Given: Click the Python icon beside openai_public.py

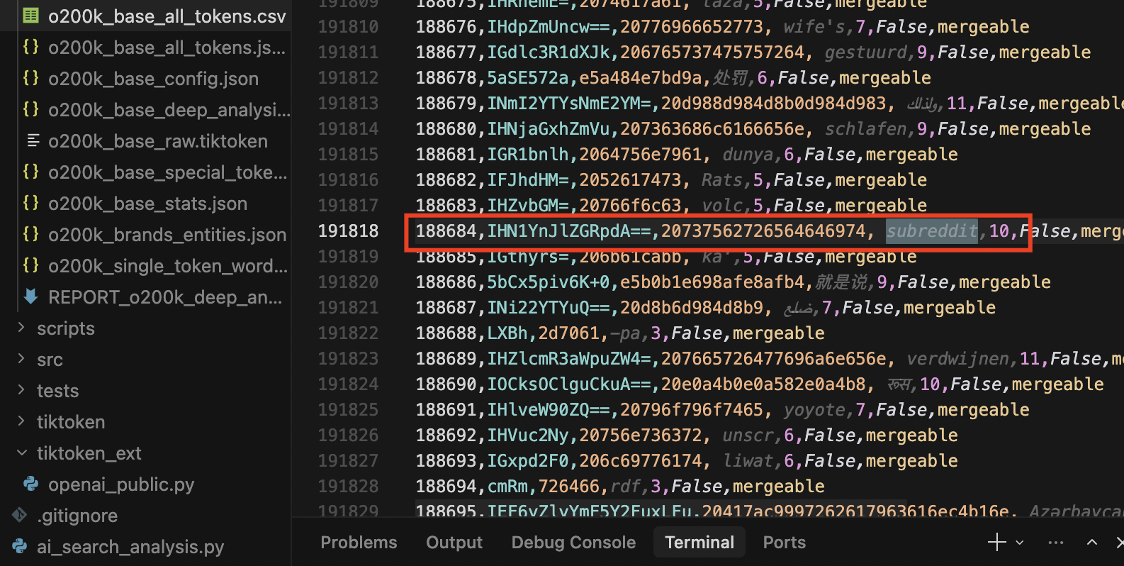Looking at the screenshot, I should 30,484.
